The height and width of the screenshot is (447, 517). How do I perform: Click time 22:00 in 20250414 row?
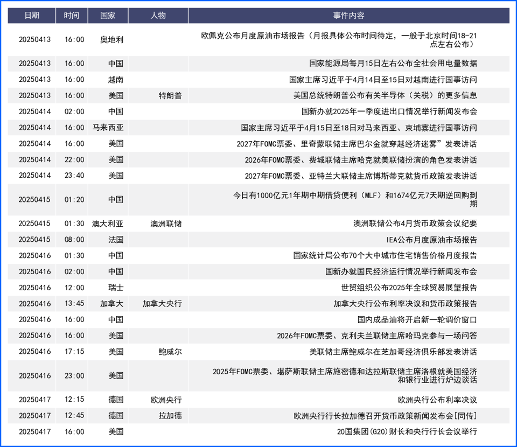click(74, 159)
